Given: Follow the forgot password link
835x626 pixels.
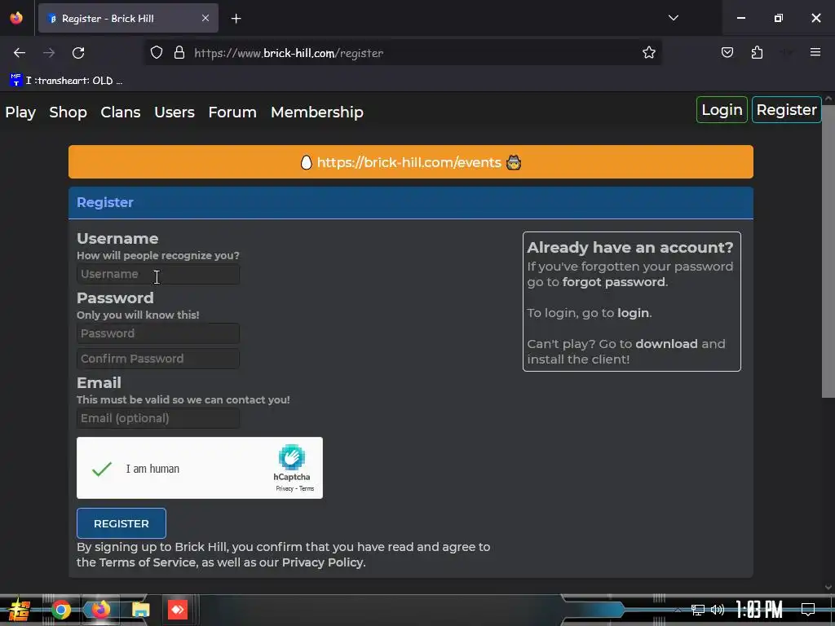Looking at the screenshot, I should (613, 282).
